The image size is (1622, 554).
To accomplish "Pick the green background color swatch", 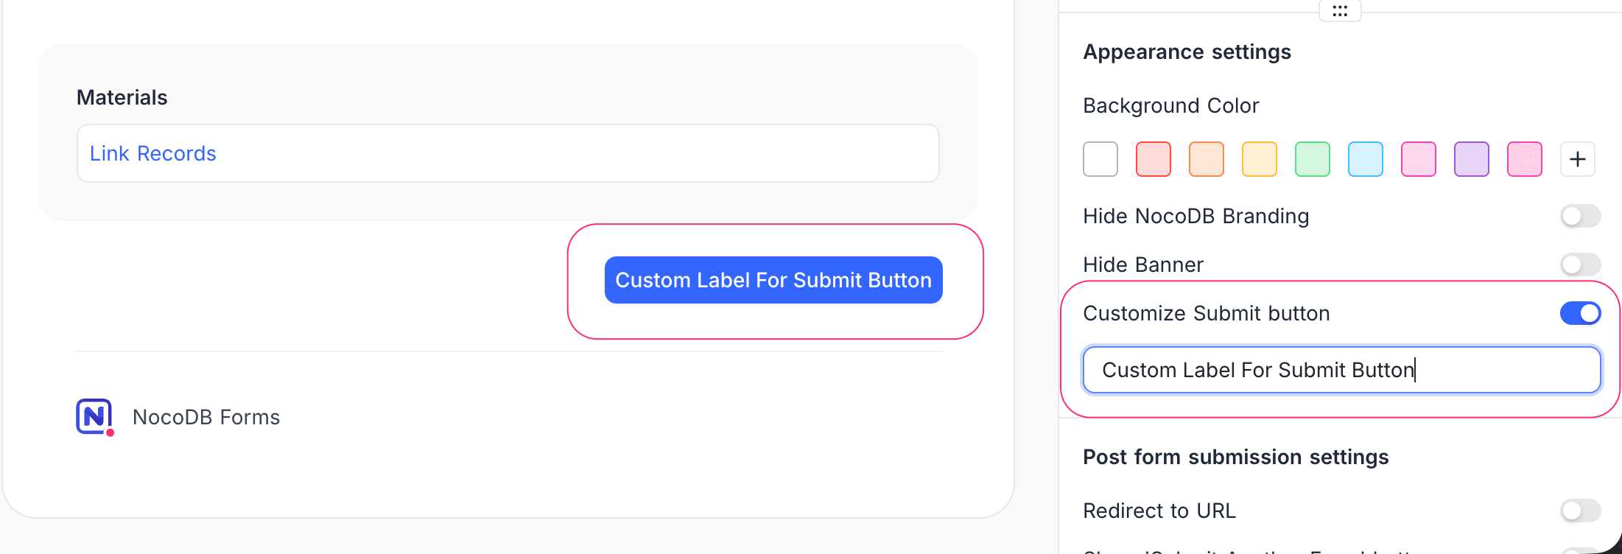I will 1312,158.
